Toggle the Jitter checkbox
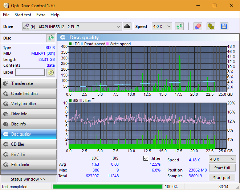The width and height of the screenshot is (240, 190). [x=146, y=158]
